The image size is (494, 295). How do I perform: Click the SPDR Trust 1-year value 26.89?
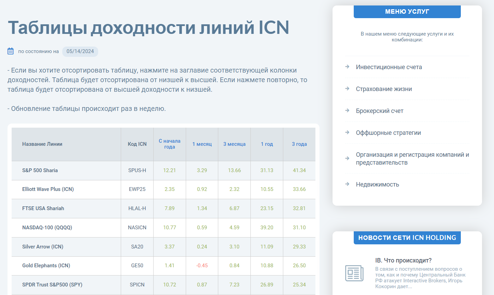click(267, 285)
